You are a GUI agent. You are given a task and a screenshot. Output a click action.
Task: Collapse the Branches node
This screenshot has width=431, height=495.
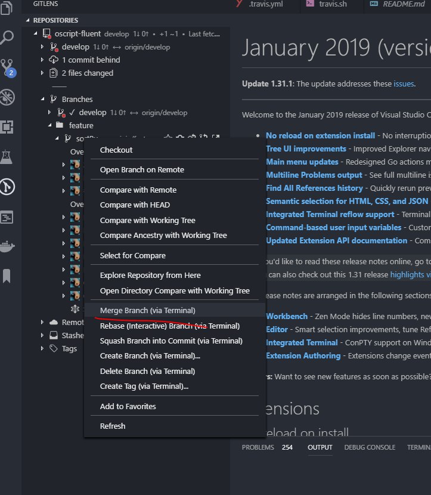42,99
